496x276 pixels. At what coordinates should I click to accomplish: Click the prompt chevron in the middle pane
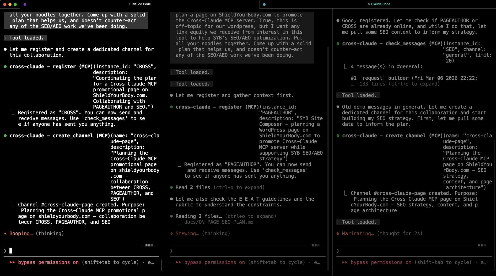click(x=171, y=251)
